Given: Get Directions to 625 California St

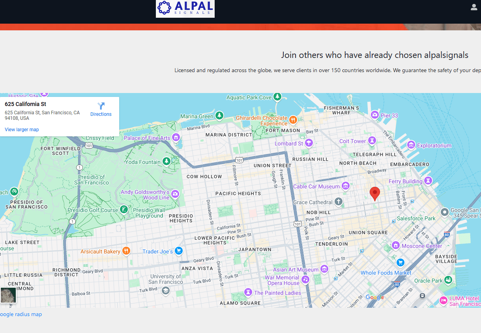Looking at the screenshot, I should click(x=101, y=110).
